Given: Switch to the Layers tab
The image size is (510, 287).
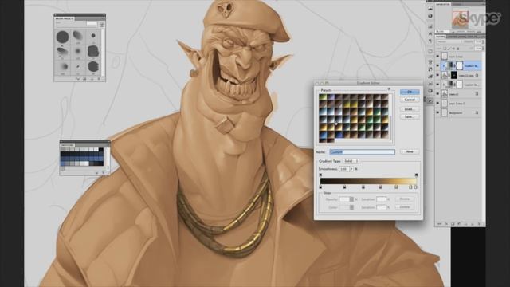Looking at the screenshot, I should pos(441,37).
